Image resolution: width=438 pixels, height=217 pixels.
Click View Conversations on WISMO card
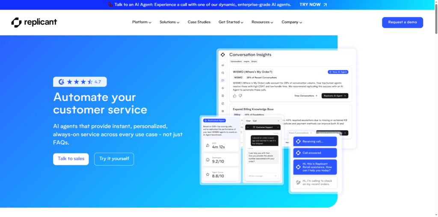306,96
